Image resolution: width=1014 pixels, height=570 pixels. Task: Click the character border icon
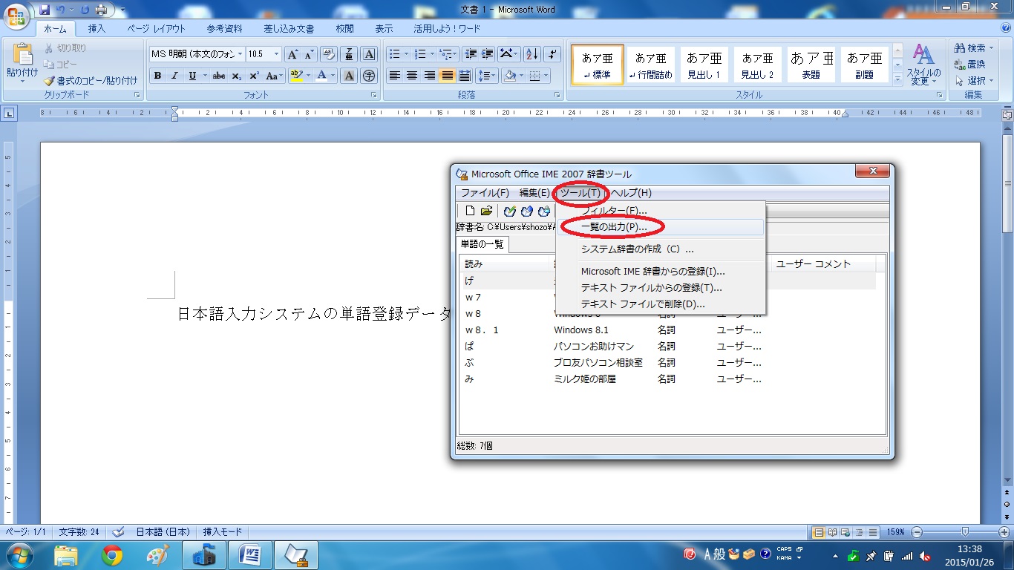point(369,54)
